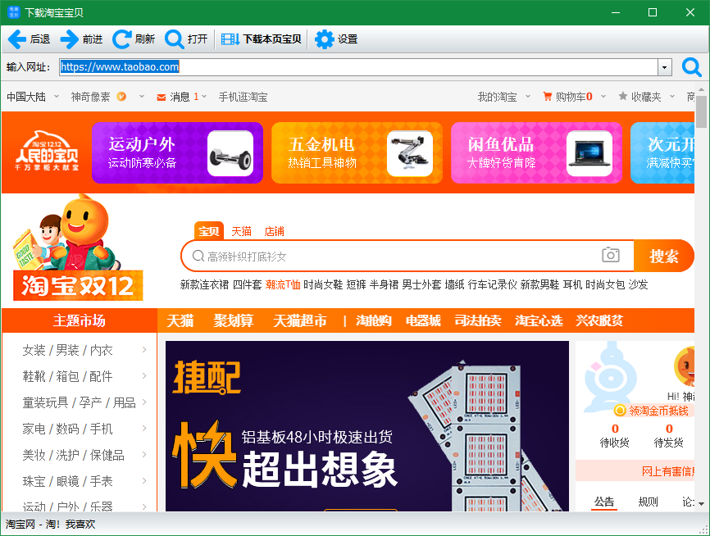Open the 运动户外 banner card
Image resolution: width=710 pixels, height=536 pixels.
point(177,153)
